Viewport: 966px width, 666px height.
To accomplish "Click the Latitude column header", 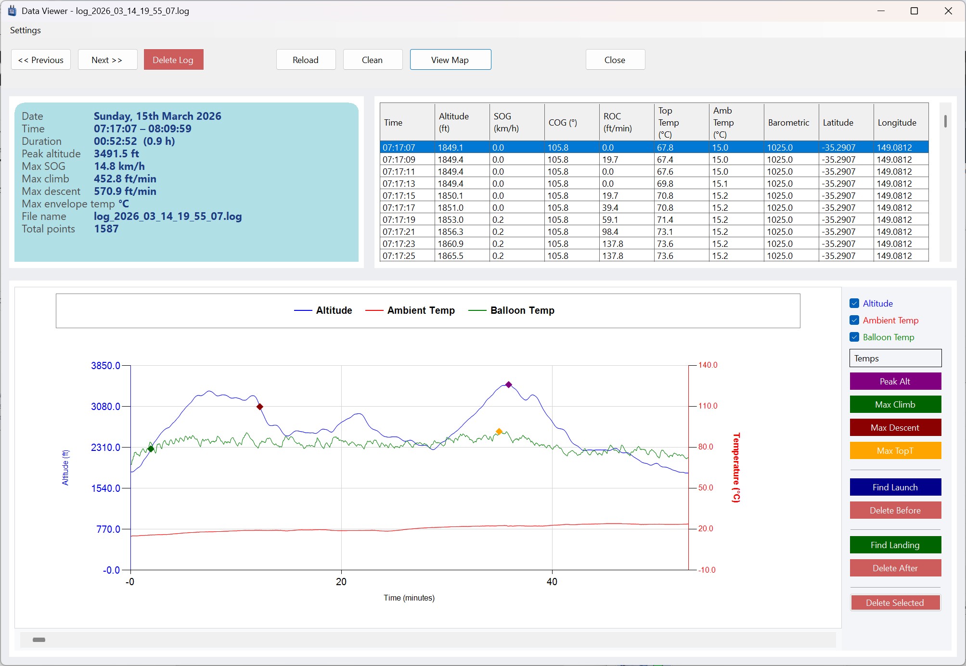I will [x=846, y=122].
